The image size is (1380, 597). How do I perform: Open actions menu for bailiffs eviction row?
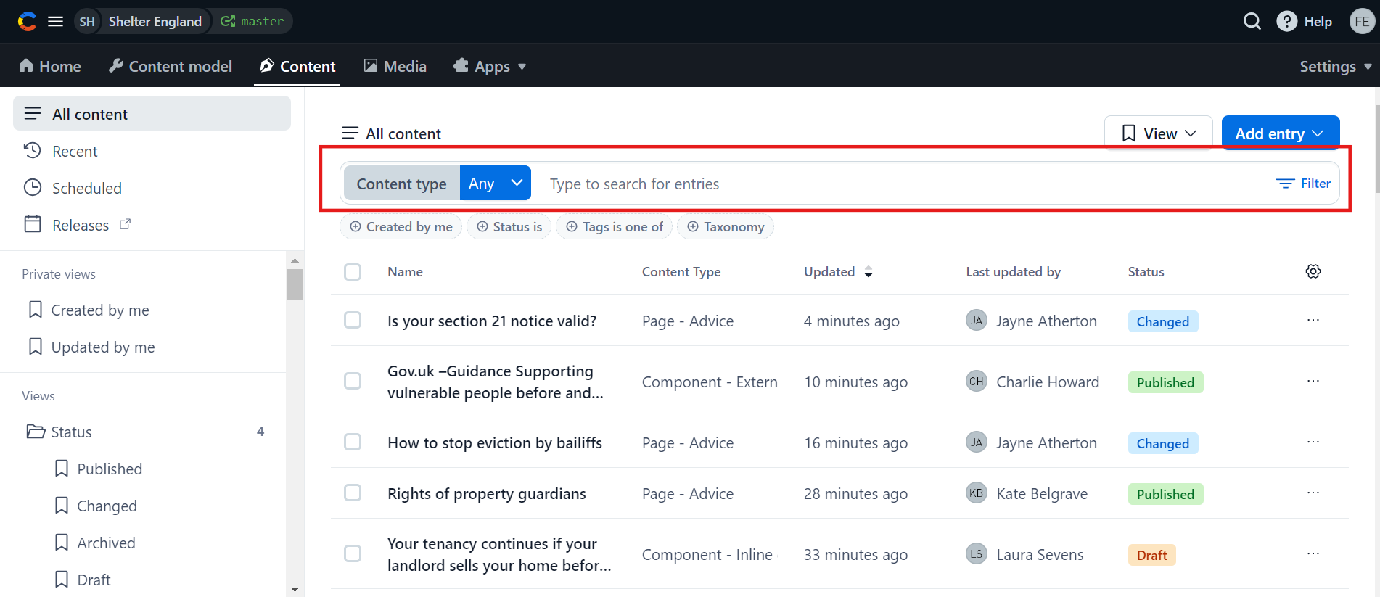[x=1313, y=442]
